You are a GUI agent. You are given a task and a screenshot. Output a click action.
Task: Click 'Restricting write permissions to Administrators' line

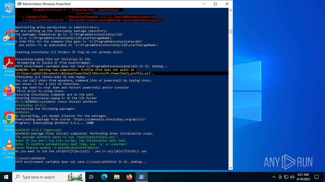pos(57,27)
